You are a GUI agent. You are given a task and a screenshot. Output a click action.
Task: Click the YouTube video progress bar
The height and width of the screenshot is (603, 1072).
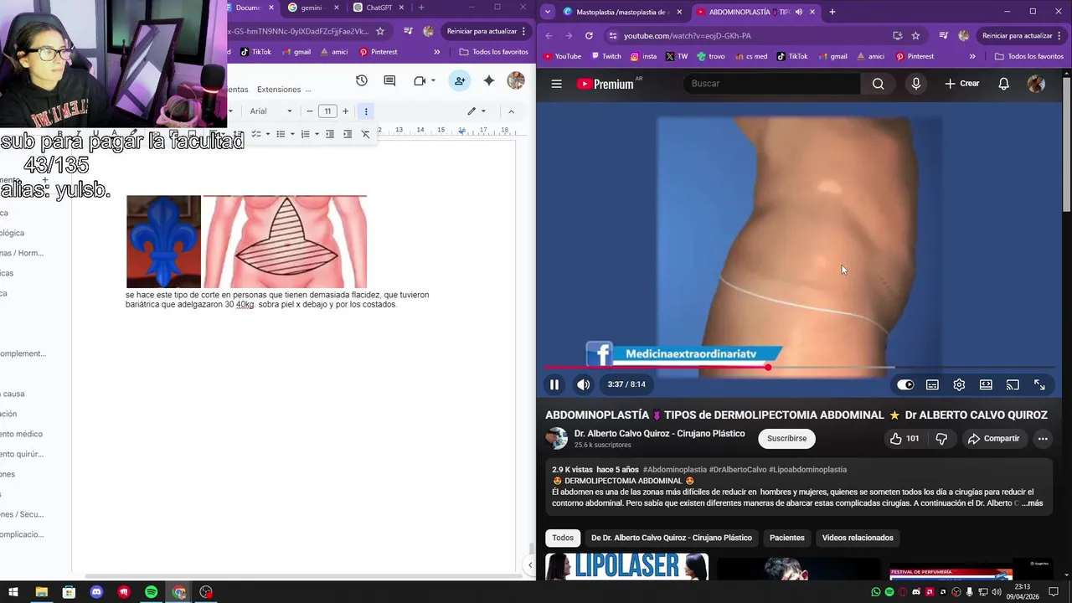799,367
